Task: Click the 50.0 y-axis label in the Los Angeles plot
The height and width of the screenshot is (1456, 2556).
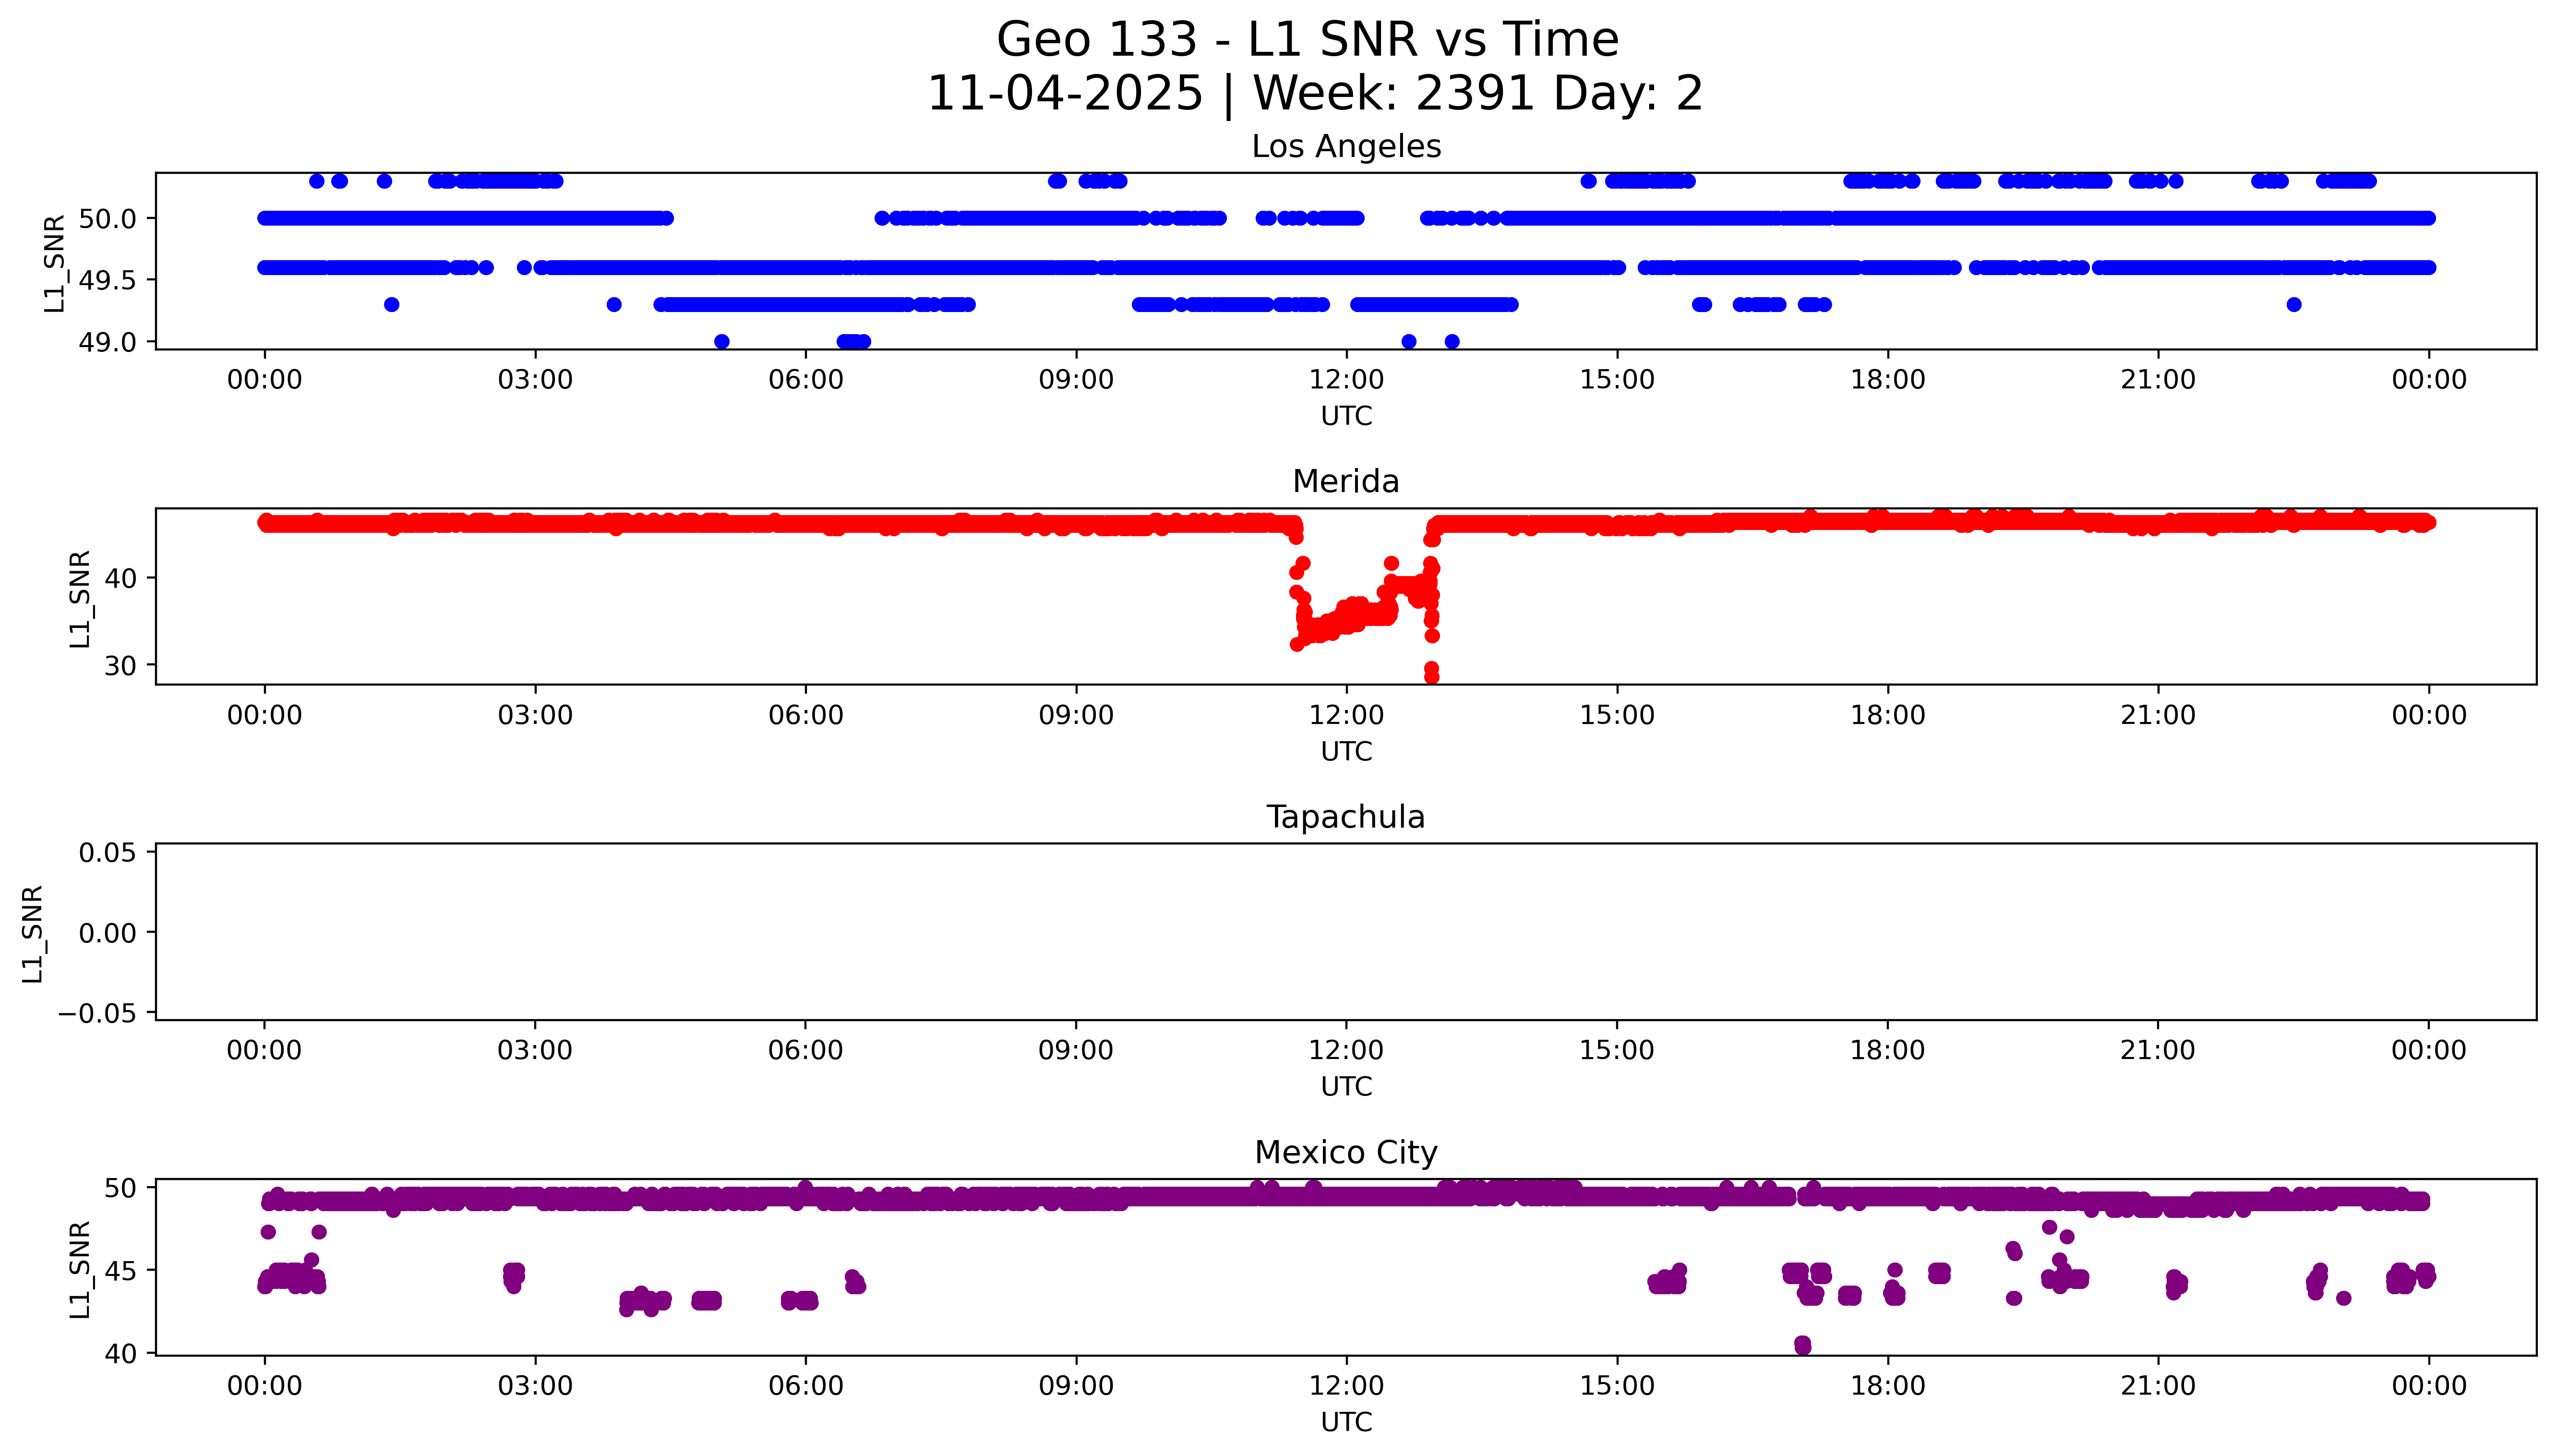Action: (x=107, y=218)
